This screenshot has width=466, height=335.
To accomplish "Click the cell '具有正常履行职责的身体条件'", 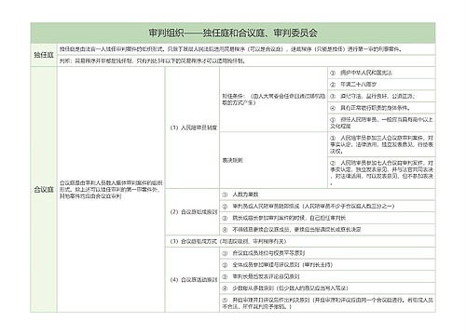I will (x=381, y=108).
